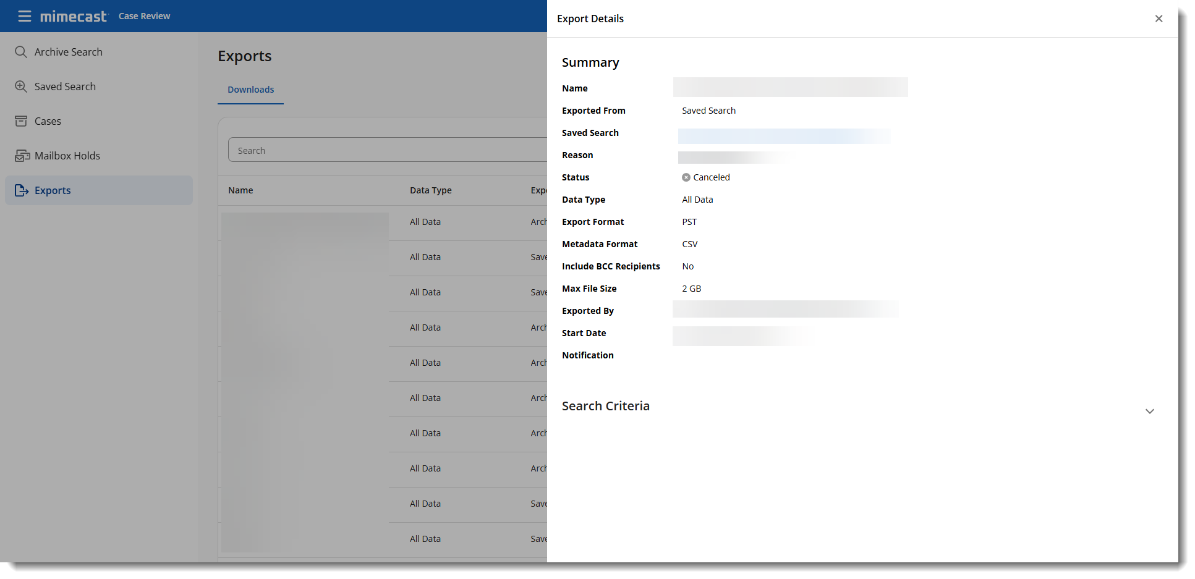1195x579 pixels.
Task: Click the Archive Search magnifier icon
Action: tap(21, 52)
